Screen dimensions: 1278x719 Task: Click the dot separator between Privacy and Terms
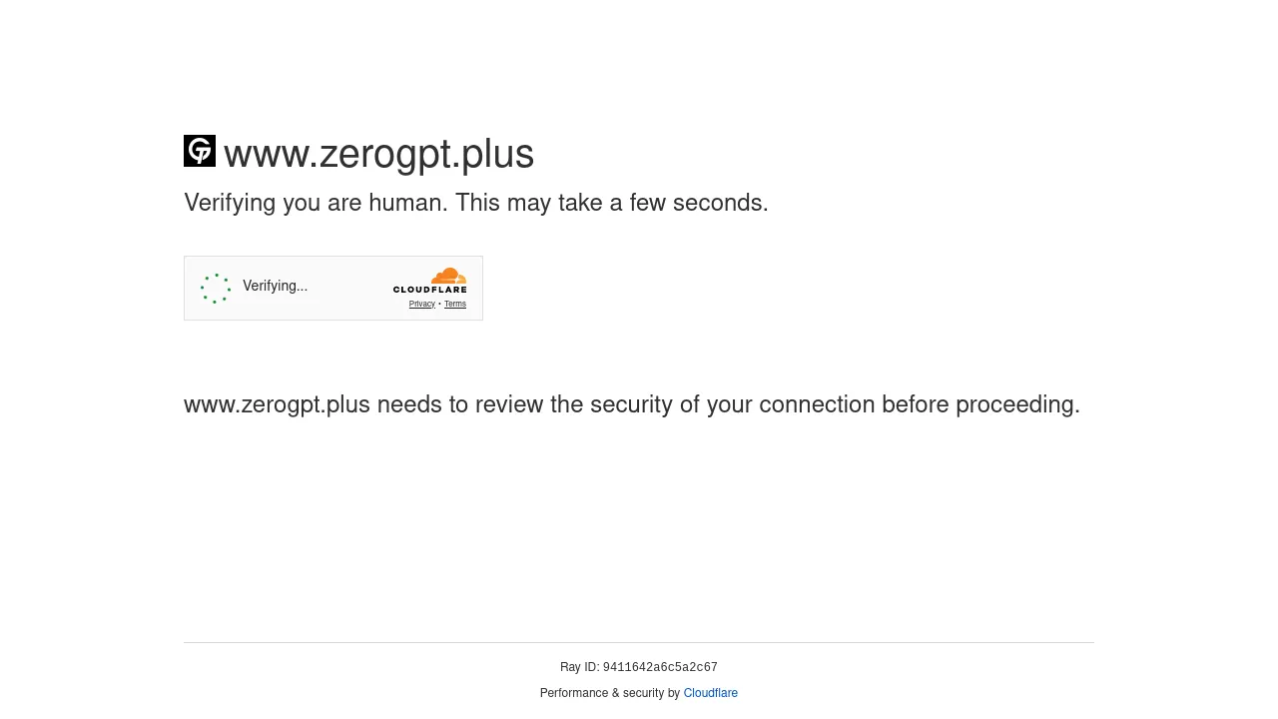click(439, 304)
